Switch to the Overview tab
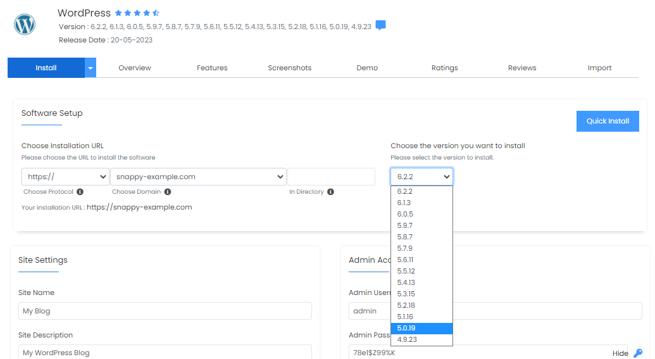The height and width of the screenshot is (359, 655). tap(135, 68)
